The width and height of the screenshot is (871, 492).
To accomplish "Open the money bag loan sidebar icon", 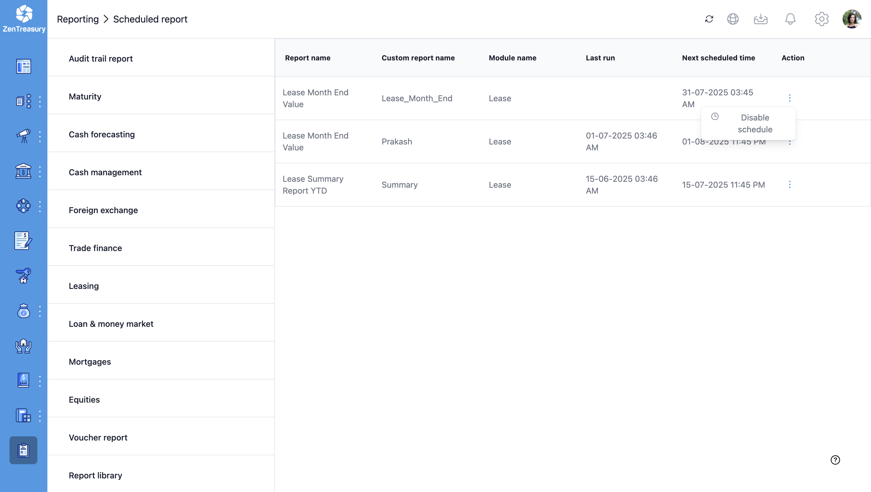I will coord(23,311).
